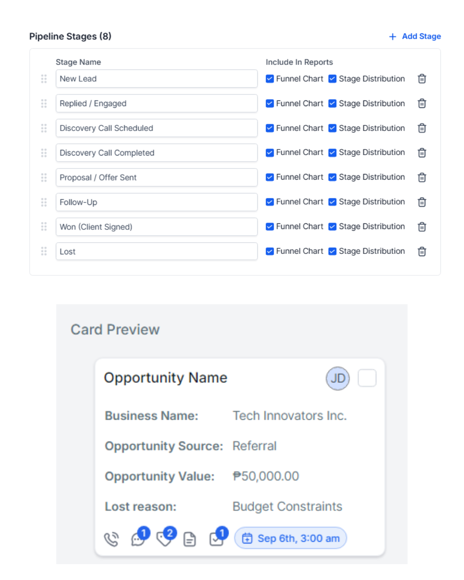Tick the opportunity card selection checkbox
Image resolution: width=464 pixels, height=580 pixels.
[367, 378]
